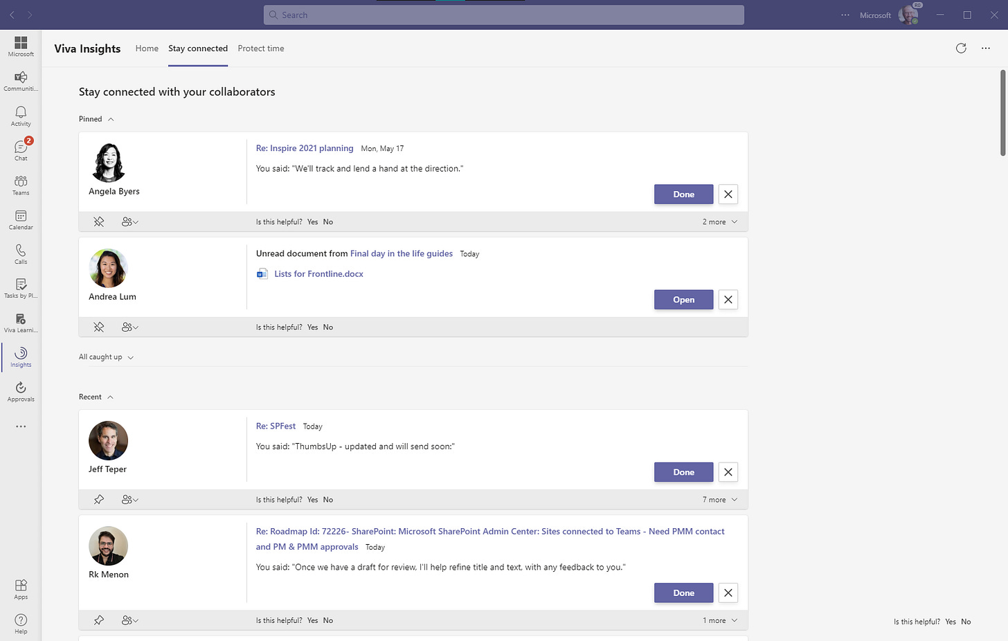Image resolution: width=1008 pixels, height=641 pixels.
Task: Open title bar settings and more ellipsis
Action: click(x=845, y=15)
